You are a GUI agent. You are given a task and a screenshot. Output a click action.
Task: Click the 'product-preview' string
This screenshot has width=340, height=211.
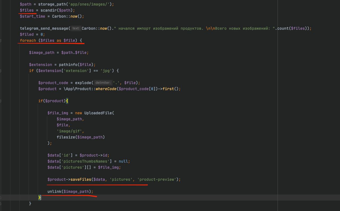157,179
